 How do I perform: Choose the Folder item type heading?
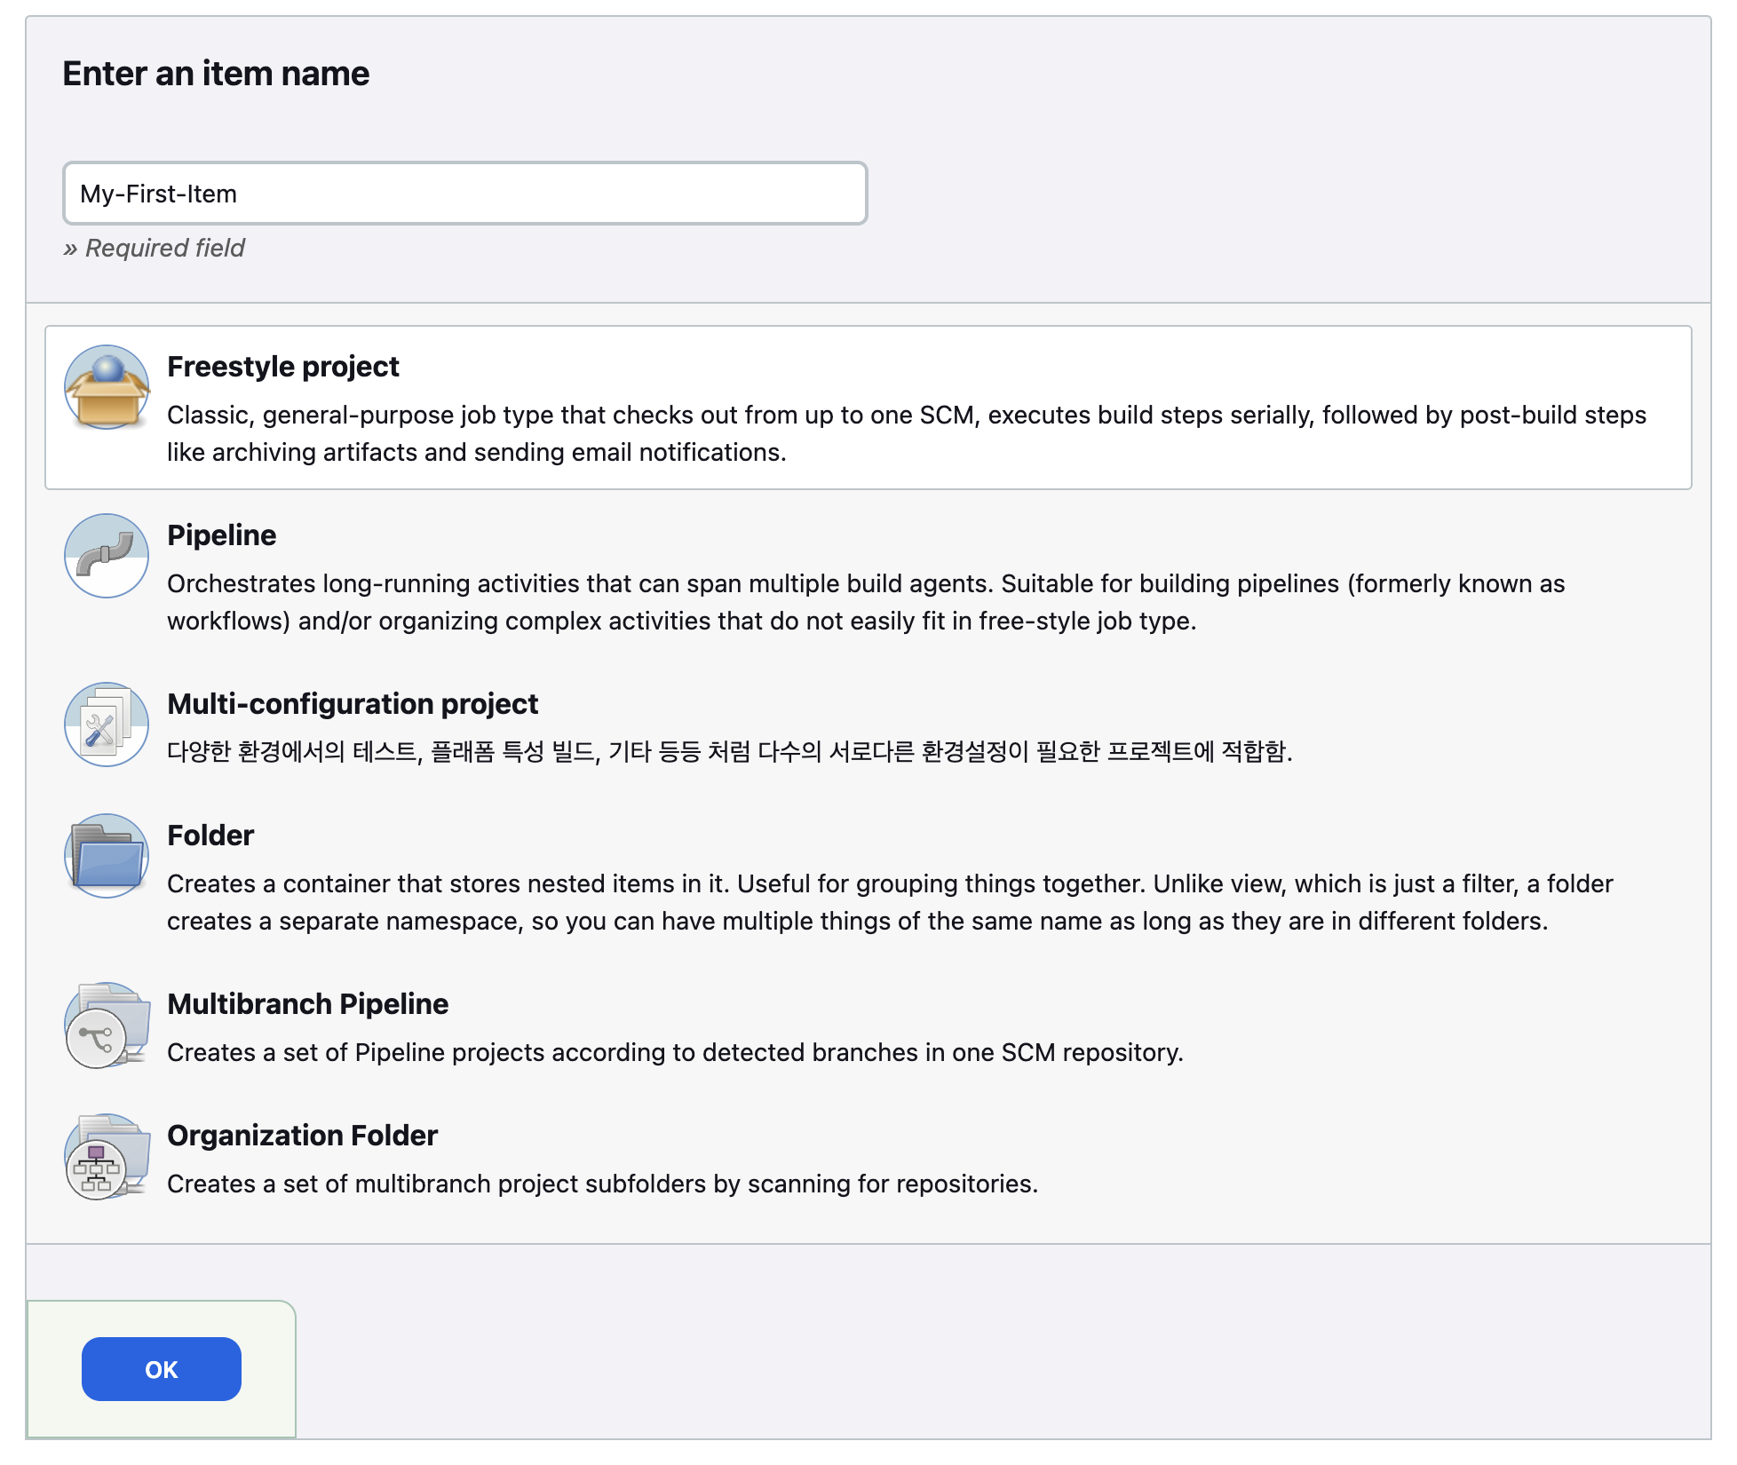210,835
